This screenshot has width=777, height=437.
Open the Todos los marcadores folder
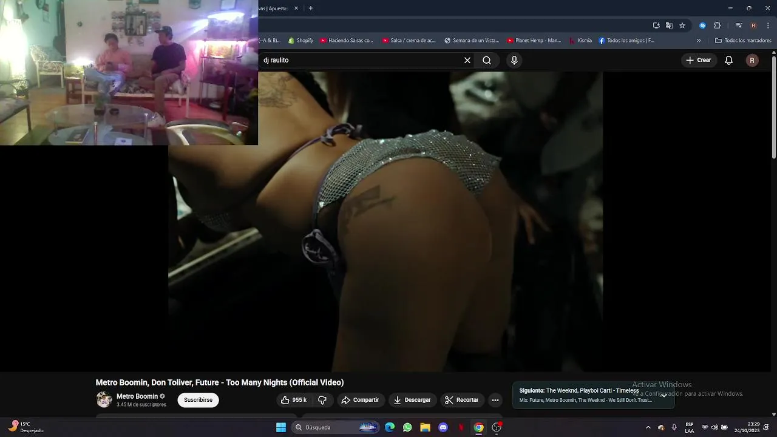point(743,41)
